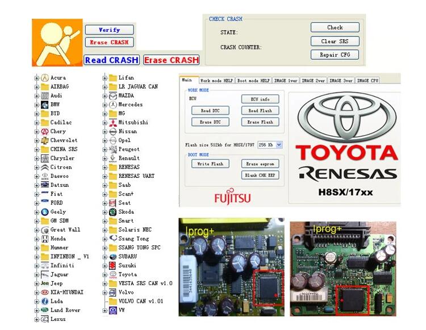Select the Suzuki logo icon
The image size is (426, 330).
(112, 266)
